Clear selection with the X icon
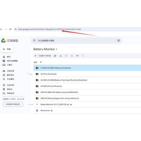The image size is (141, 141). coord(35,56)
